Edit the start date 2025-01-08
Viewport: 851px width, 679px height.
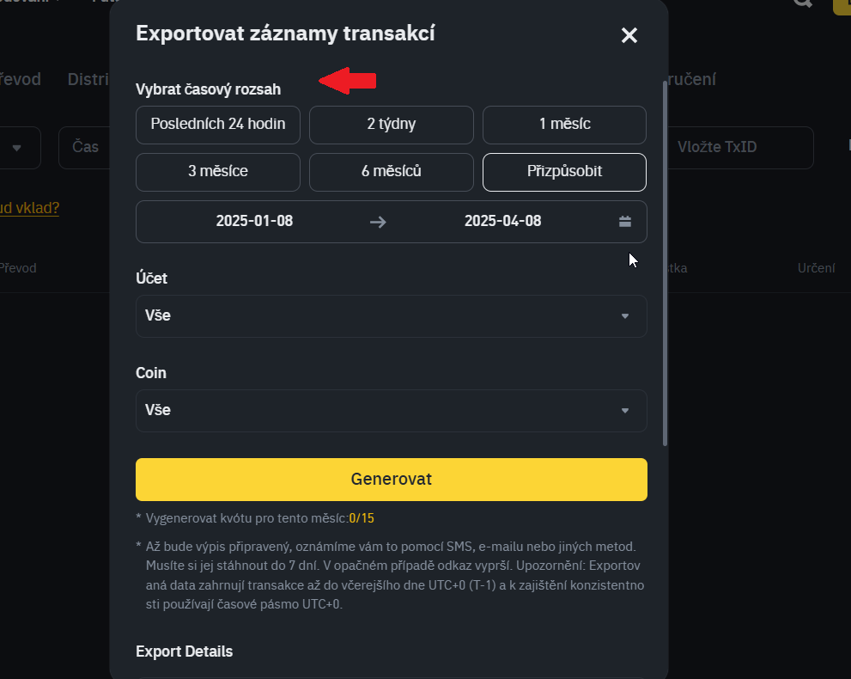click(x=254, y=222)
